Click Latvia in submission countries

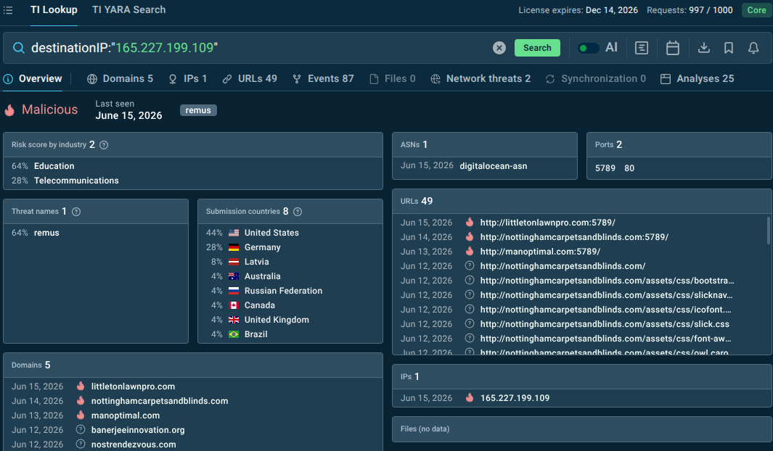[257, 262]
